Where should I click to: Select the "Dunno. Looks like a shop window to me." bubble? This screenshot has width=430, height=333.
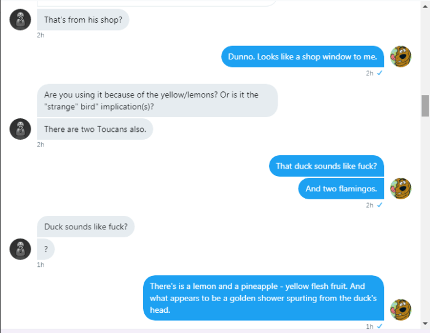coord(302,56)
